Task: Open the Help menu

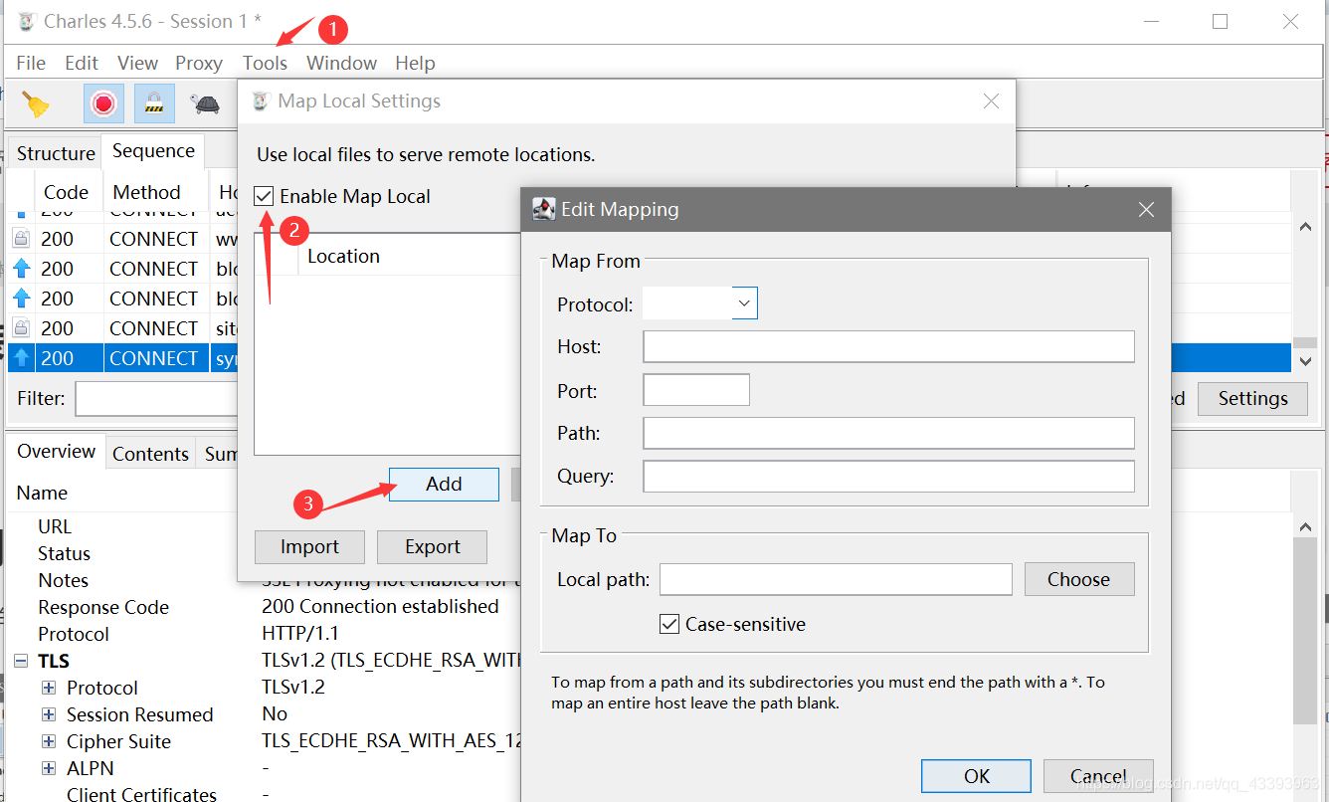Action: [415, 63]
